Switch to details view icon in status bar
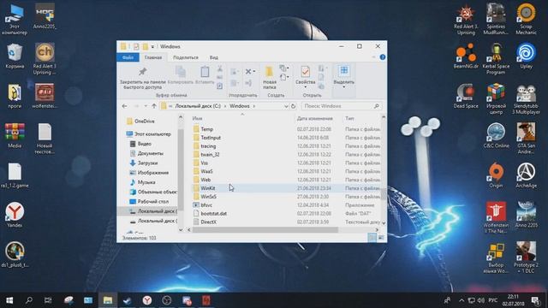This screenshot has width=548, height=308. 372,238
